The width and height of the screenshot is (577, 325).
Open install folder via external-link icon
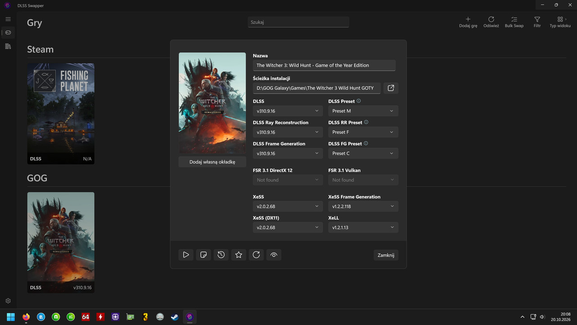click(391, 88)
